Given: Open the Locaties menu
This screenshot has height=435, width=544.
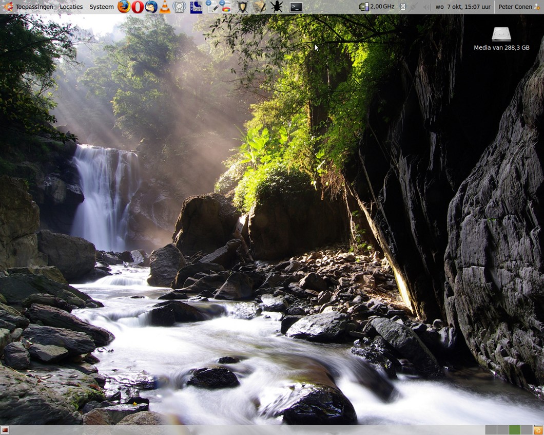Looking at the screenshot, I should (71, 7).
